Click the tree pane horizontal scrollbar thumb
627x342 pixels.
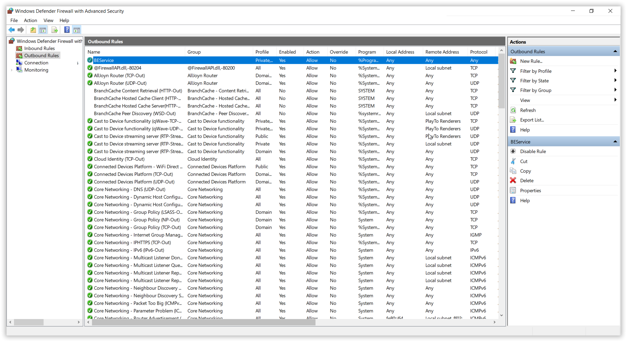[x=29, y=322]
